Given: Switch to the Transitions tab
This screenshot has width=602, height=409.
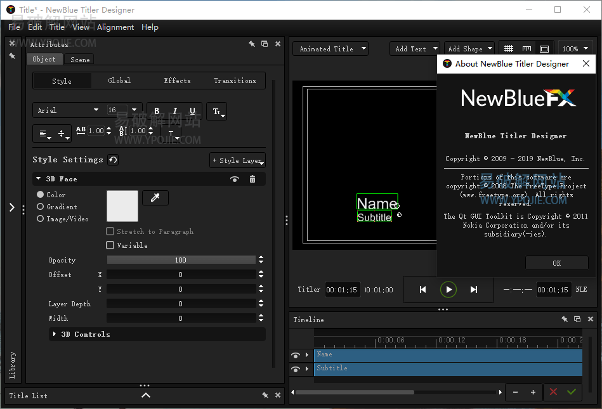Looking at the screenshot, I should coord(235,81).
